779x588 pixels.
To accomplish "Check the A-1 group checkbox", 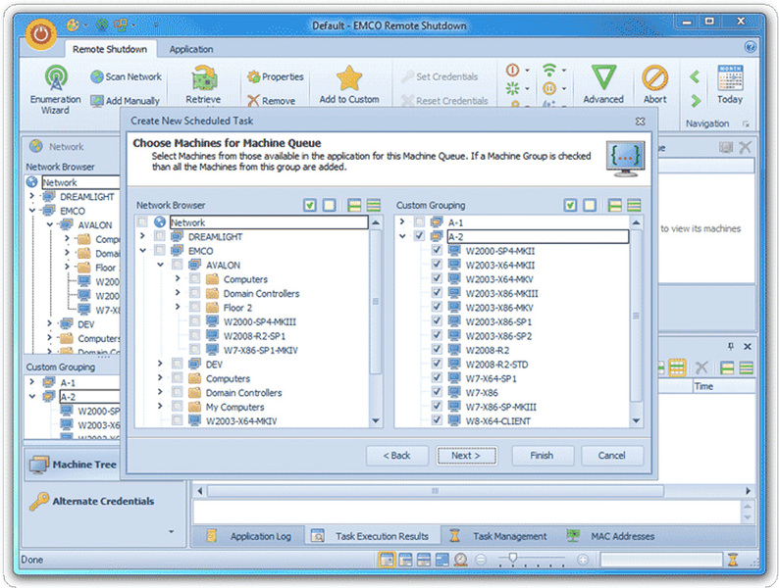I will click(x=419, y=221).
